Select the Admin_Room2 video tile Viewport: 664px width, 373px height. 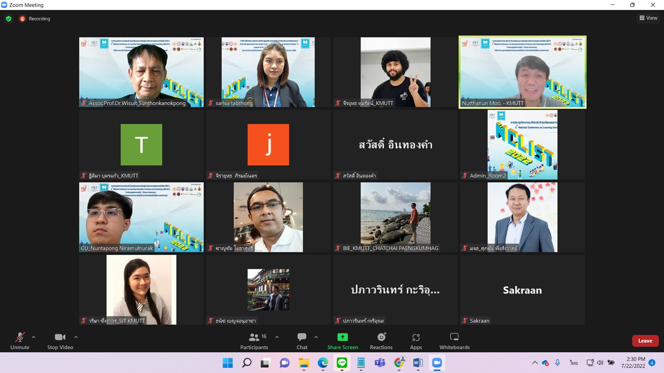[522, 144]
